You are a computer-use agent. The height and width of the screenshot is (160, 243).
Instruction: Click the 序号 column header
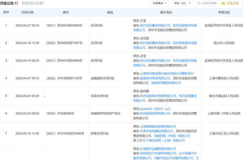[x=6, y=12]
